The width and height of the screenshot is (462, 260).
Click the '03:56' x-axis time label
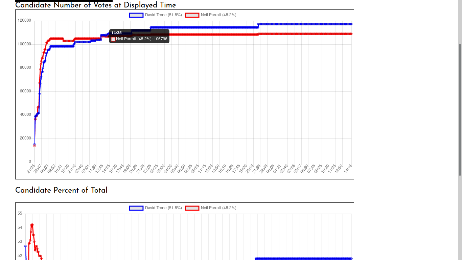tap(292, 168)
